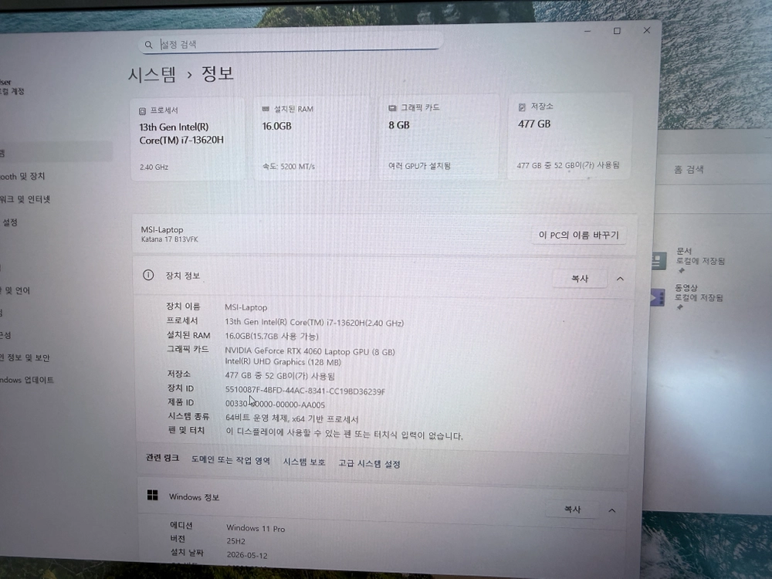772x579 pixels.
Task: Minimize the Settings window
Action: pos(587,31)
